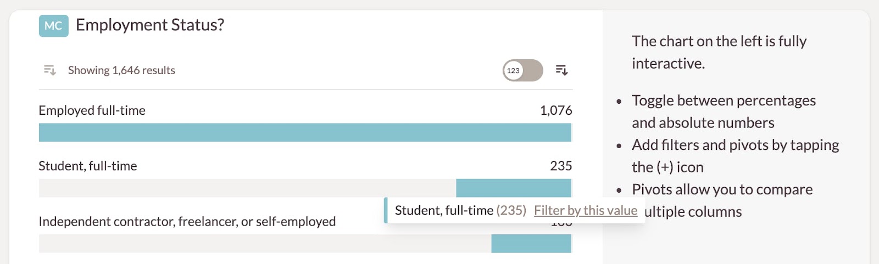Click the sort icon left of results count

[50, 70]
